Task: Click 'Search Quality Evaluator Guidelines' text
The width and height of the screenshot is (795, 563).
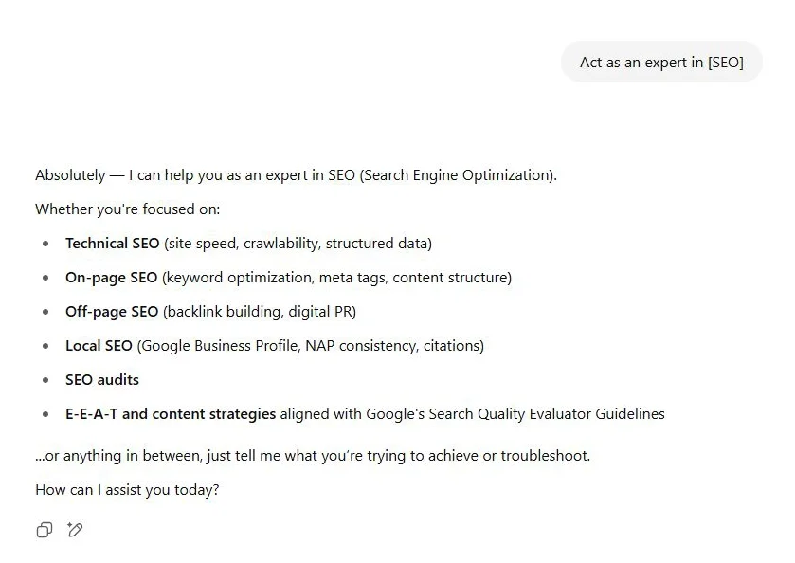Action: pos(547,414)
